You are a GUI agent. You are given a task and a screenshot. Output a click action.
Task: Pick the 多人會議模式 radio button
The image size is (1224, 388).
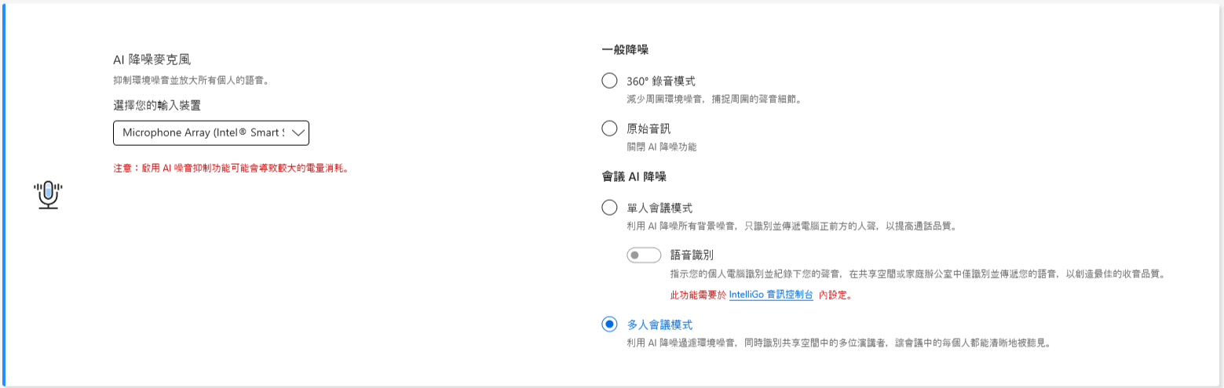tap(609, 325)
